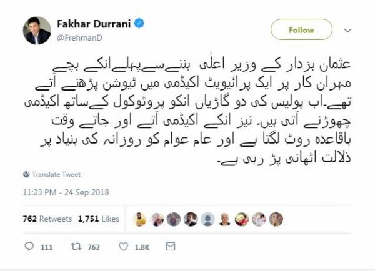Viewport: 375px width, 271px height.
Task: Click the first liker avatar in yellow shirt
Action: point(140,219)
